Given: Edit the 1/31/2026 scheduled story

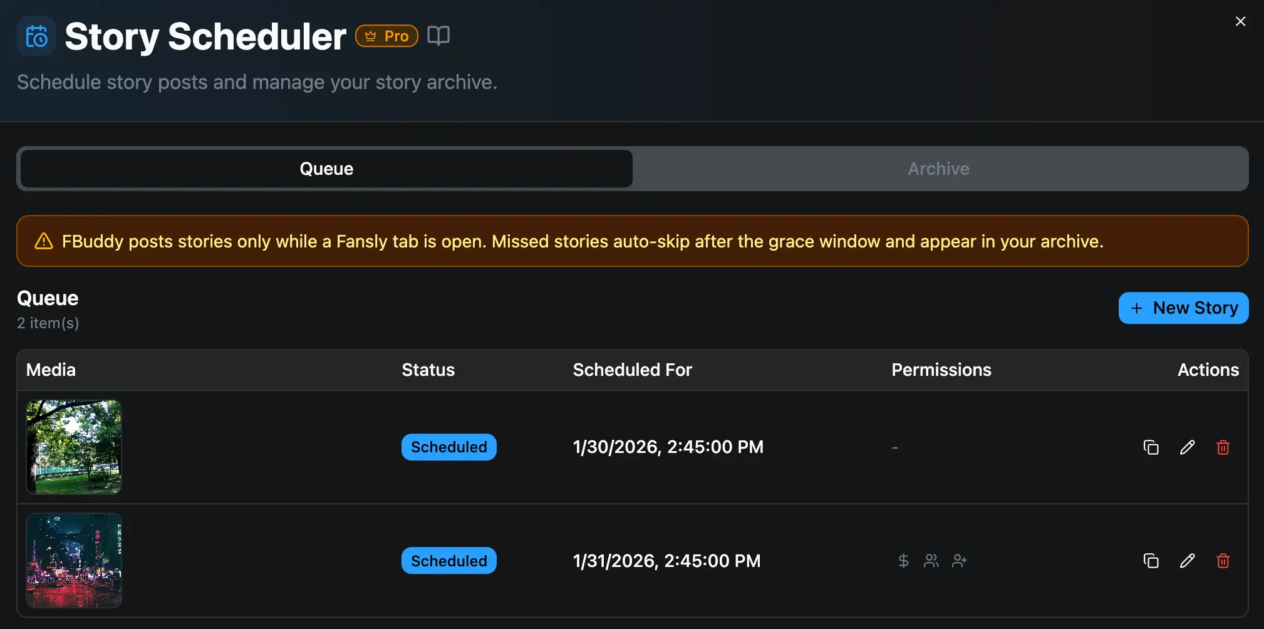Looking at the screenshot, I should coord(1187,561).
